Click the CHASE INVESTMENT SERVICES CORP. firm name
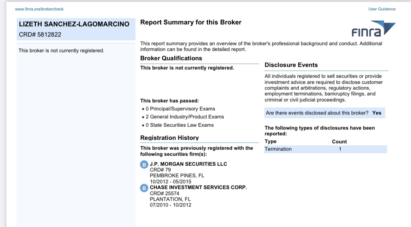The height and width of the screenshot is (227, 411). [x=198, y=187]
